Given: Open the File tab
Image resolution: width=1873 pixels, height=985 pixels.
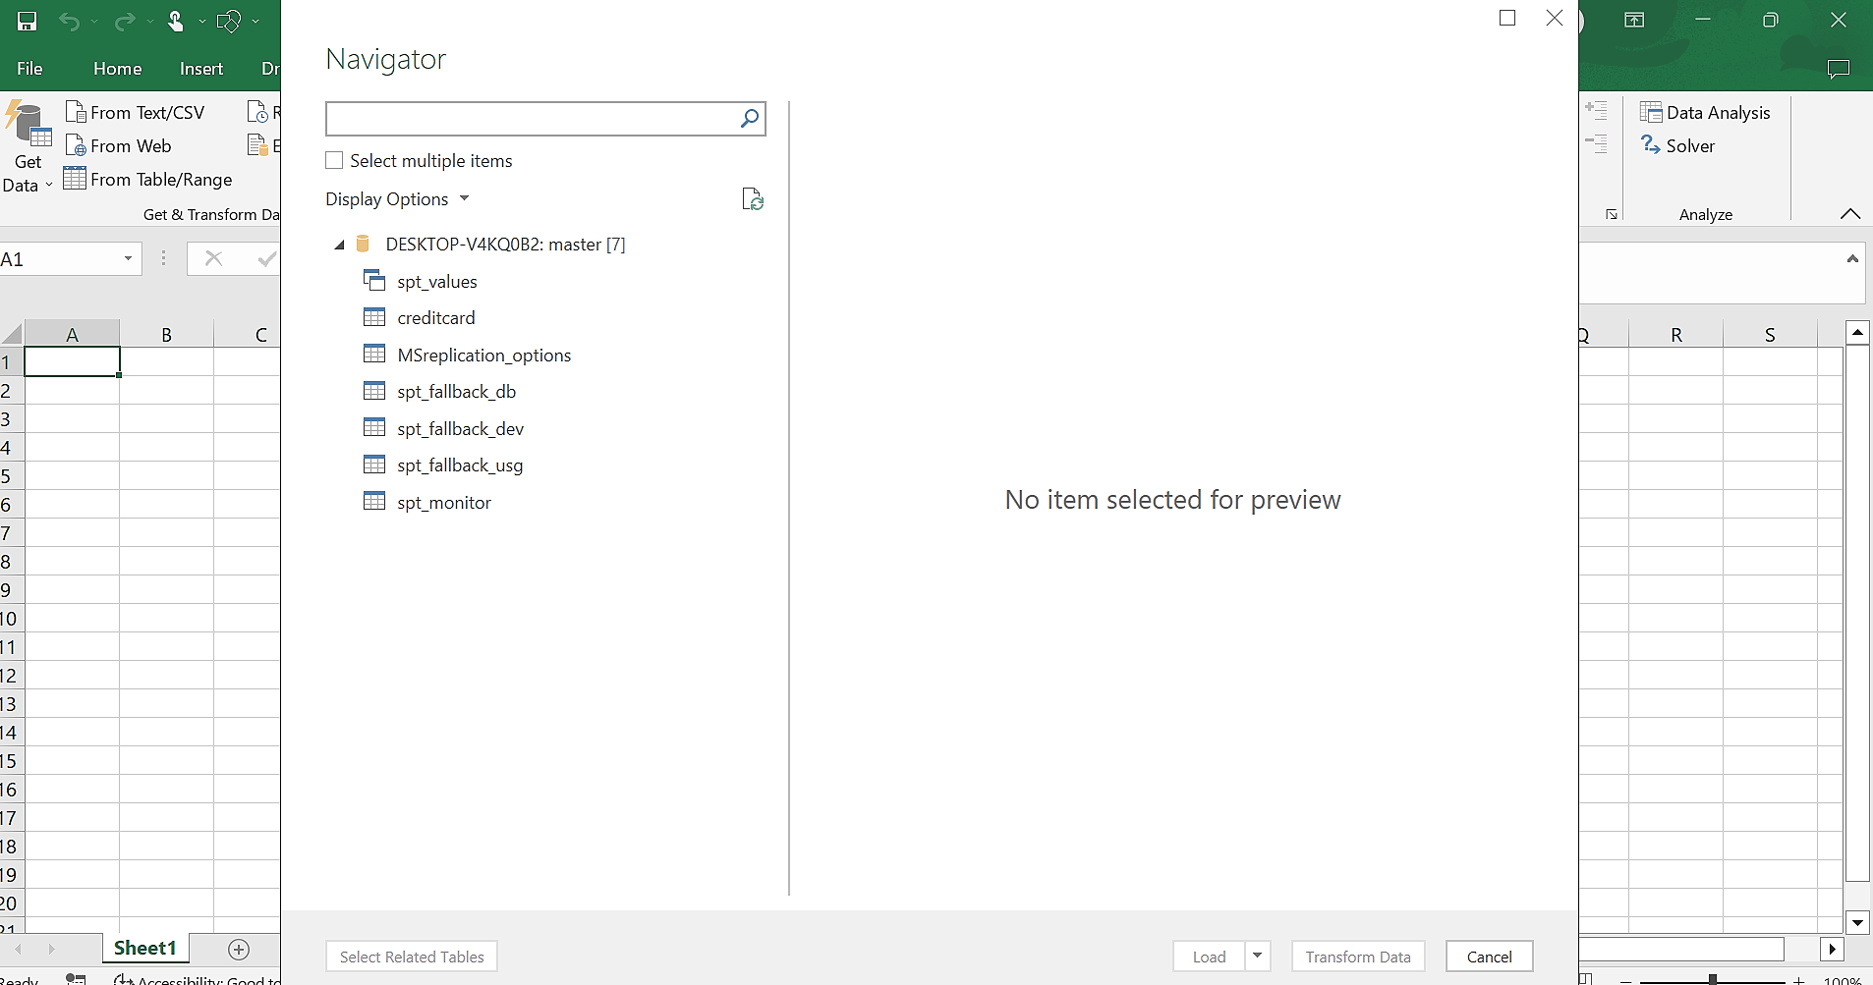Looking at the screenshot, I should tap(29, 69).
